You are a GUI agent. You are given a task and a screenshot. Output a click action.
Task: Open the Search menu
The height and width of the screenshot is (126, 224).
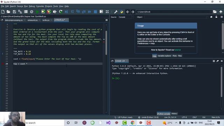(13, 6)
